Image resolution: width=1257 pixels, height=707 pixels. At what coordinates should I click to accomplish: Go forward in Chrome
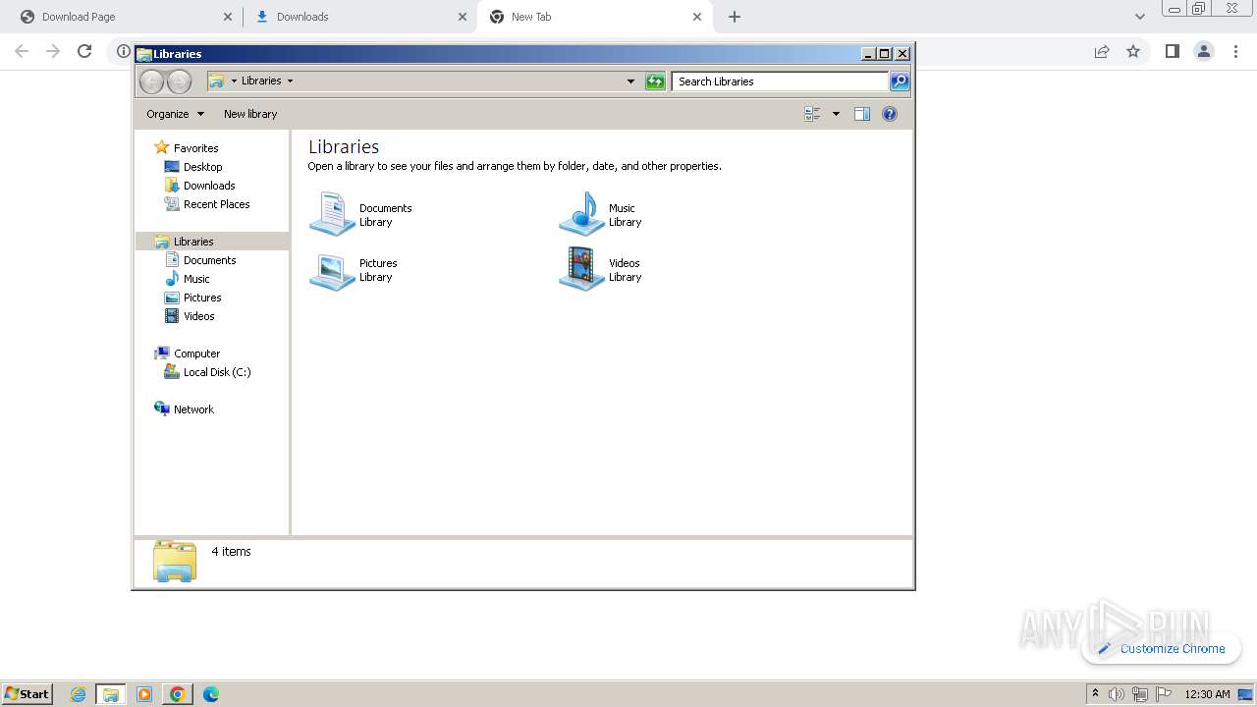click(x=53, y=51)
